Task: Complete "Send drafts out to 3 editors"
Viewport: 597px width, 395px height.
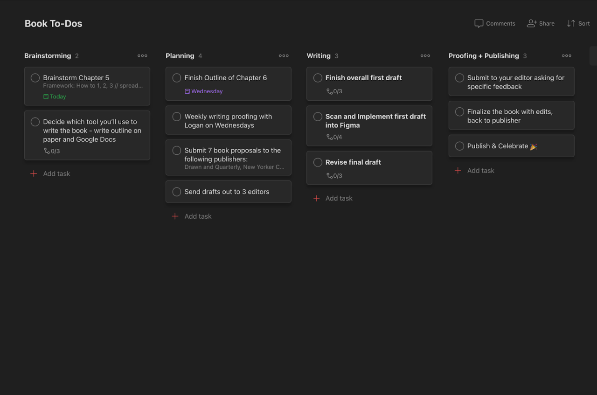Action: click(x=176, y=192)
